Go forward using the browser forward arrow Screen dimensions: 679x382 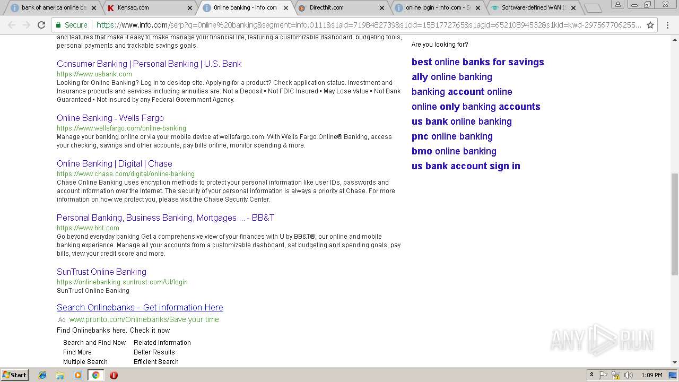point(27,25)
